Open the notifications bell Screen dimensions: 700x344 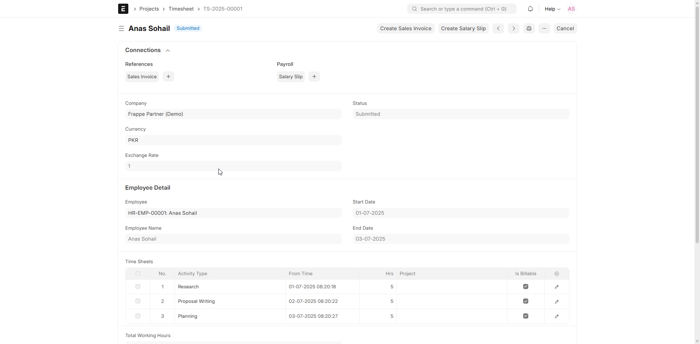coord(530,9)
